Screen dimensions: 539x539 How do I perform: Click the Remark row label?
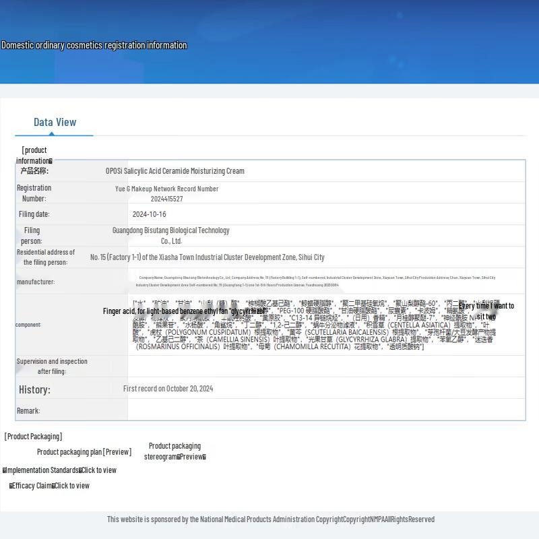(28, 411)
